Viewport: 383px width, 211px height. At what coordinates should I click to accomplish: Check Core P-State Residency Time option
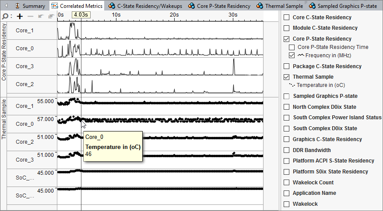click(292, 47)
